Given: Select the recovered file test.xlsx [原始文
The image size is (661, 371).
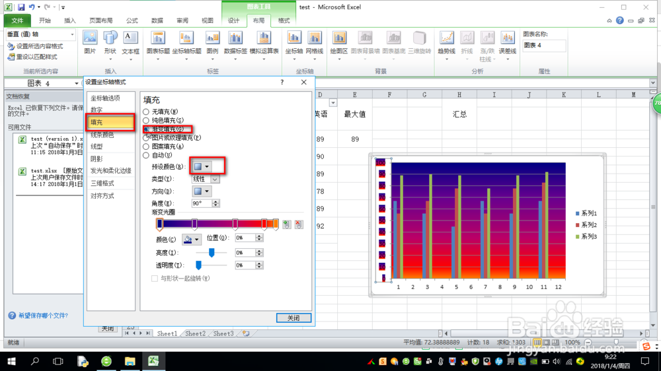Looking at the screenshot, I should point(50,178).
